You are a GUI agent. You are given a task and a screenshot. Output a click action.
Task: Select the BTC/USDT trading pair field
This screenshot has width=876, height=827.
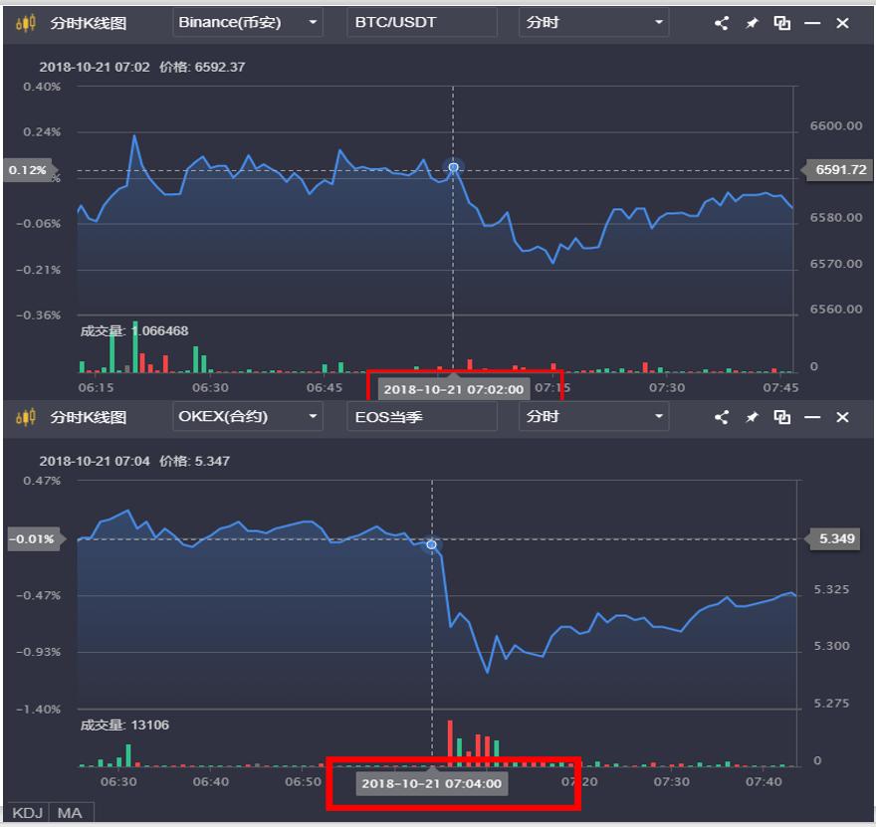[421, 21]
